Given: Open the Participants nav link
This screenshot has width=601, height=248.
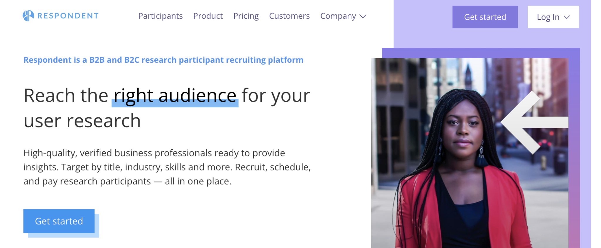Looking at the screenshot, I should click(161, 16).
